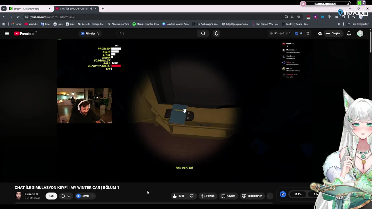372x209 pixels.
Task: Open the Filtreler filter button
Action: point(90,33)
